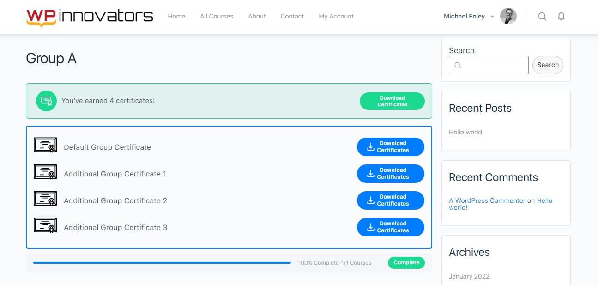
Task: Click the green Complete status badge
Action: 406,262
